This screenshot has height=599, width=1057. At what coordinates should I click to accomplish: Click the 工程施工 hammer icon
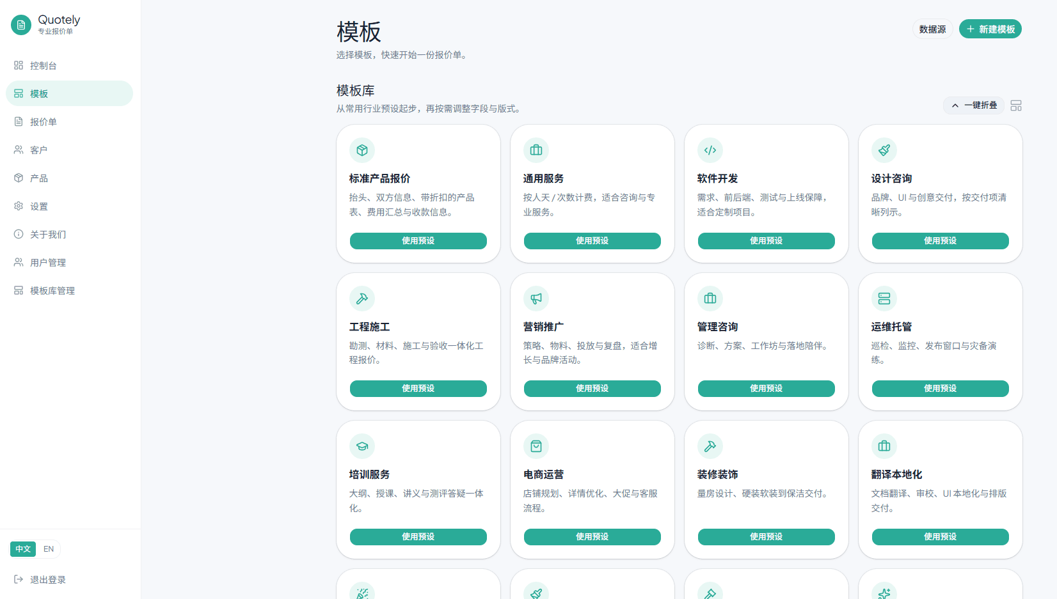[x=362, y=299]
